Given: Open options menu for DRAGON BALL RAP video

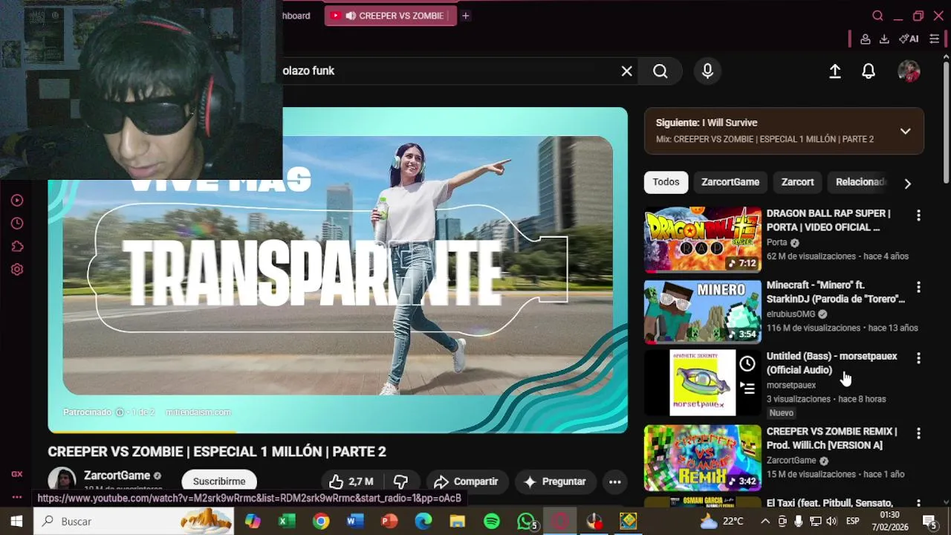Looking at the screenshot, I should coord(918,215).
